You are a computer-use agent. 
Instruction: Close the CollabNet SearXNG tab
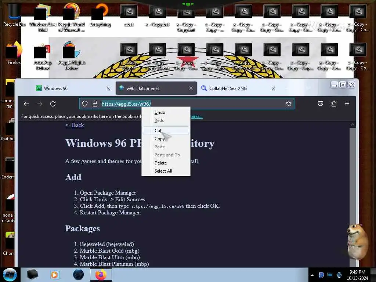(273, 88)
